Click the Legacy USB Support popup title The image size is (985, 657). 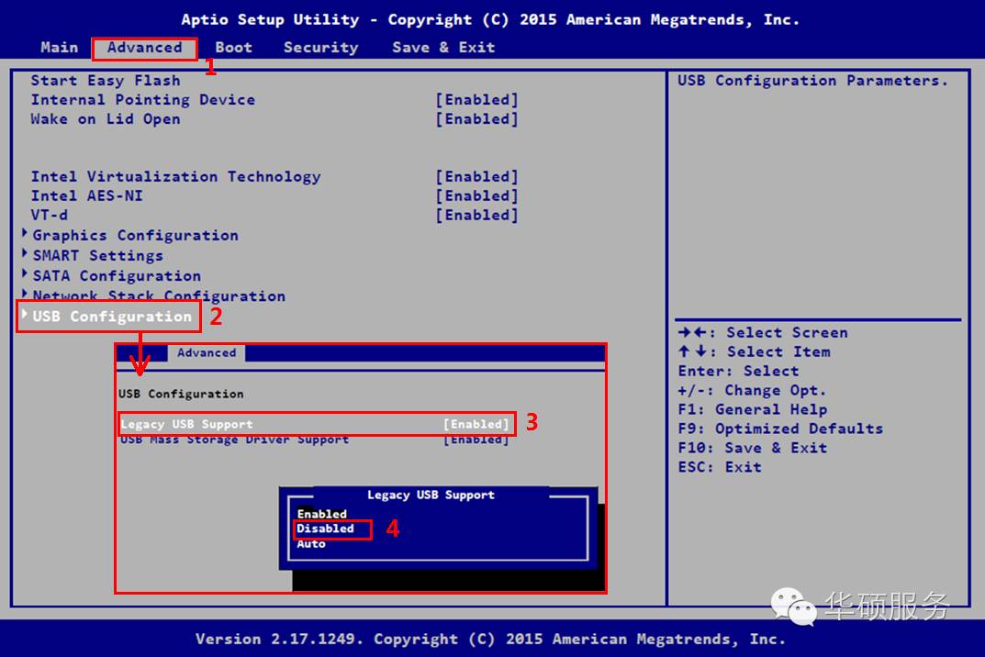point(431,495)
